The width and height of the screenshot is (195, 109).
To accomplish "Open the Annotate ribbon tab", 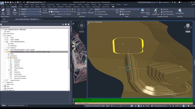I will 14,7.
